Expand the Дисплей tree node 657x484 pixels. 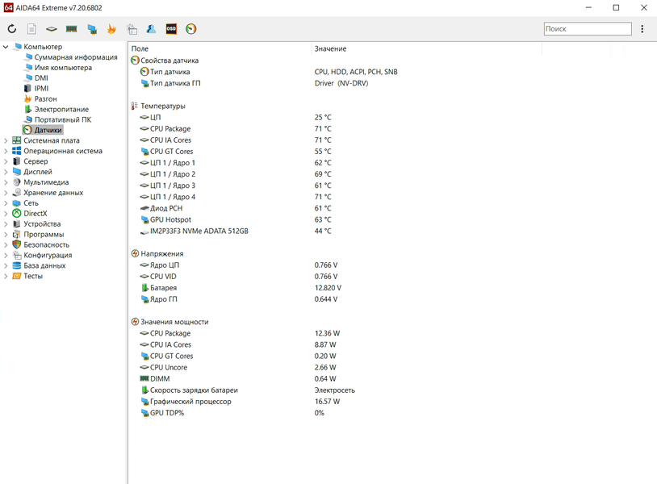pyautogui.click(x=6, y=172)
